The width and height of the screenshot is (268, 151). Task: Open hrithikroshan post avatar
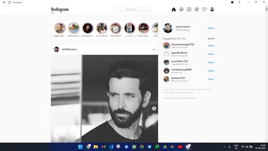[57, 49]
